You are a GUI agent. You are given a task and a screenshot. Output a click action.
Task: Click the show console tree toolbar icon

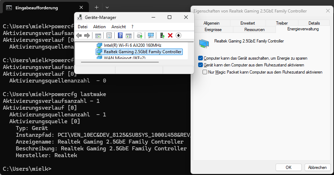point(98,35)
